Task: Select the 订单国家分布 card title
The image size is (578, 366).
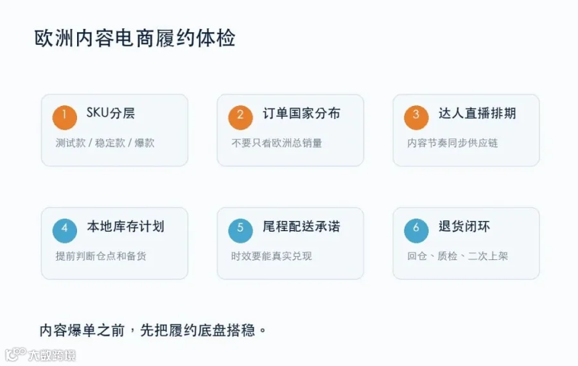Action: coord(301,113)
